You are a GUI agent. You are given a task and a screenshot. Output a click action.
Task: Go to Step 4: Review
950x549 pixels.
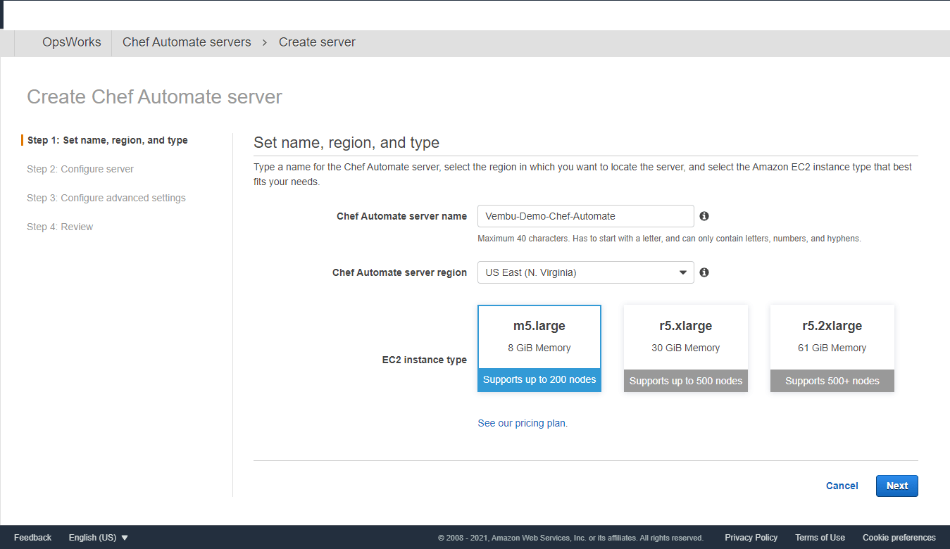[x=60, y=227]
